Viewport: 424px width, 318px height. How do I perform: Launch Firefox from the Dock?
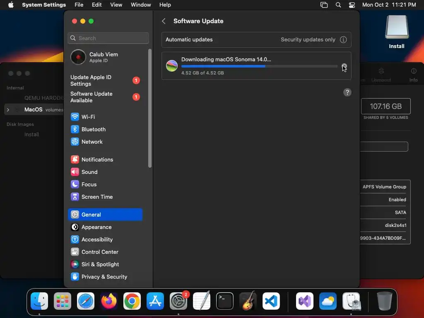[109, 301]
